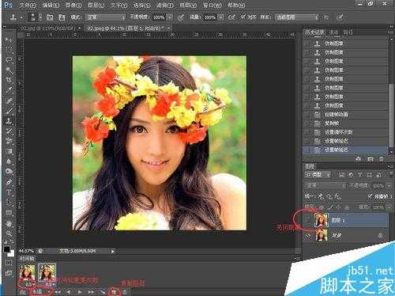
Task: Open the Tween frames dialog
Action: (102, 292)
